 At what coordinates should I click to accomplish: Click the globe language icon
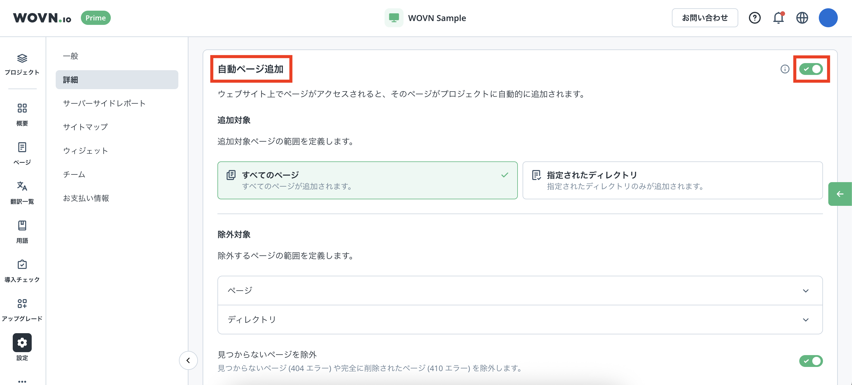[x=802, y=18]
